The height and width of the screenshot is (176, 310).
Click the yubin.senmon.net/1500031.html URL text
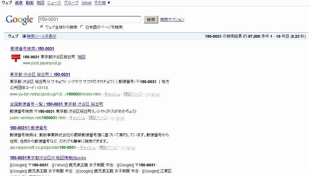tap(38, 118)
